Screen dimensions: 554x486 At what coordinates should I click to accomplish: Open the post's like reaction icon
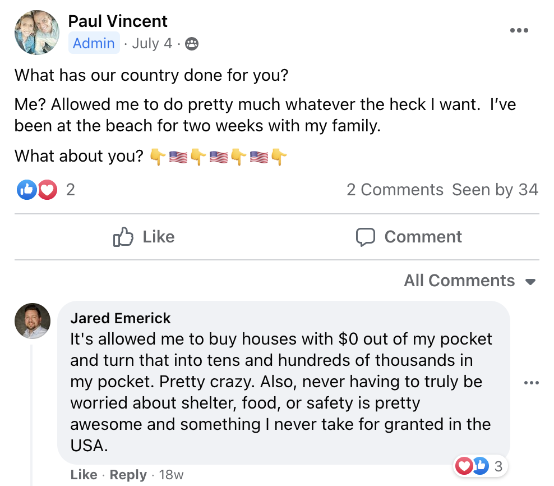[x=26, y=190]
